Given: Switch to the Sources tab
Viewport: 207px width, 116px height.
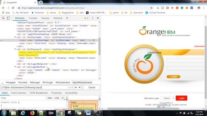Looking at the screenshot, I should 45,18.
